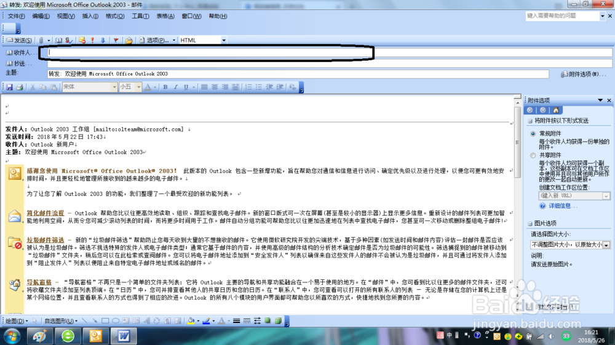Click the Check Names icon

69,41
